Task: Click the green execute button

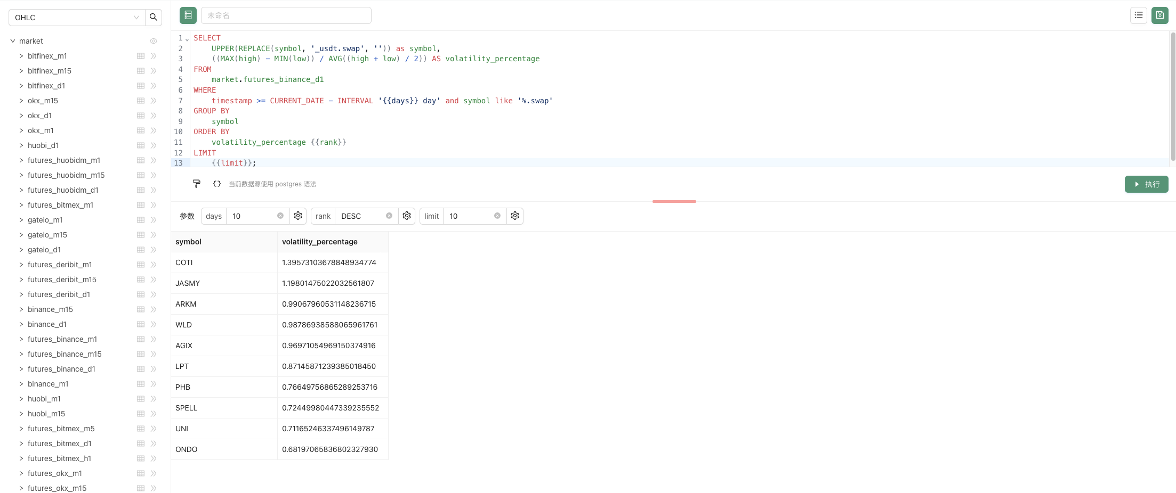Action: [1146, 184]
